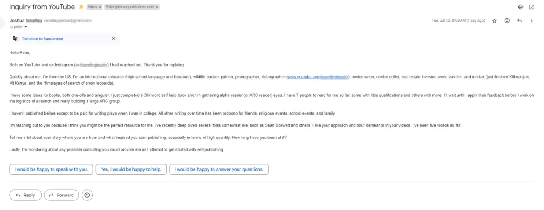The width and height of the screenshot is (544, 210).
Task: Open the youtube.com link in email body
Action: 317,77
